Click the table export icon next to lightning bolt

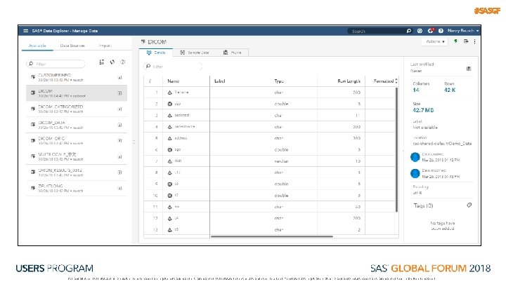(466, 41)
